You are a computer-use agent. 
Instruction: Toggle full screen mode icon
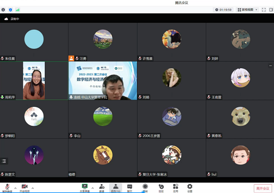pyautogui.click(x=264, y=10)
